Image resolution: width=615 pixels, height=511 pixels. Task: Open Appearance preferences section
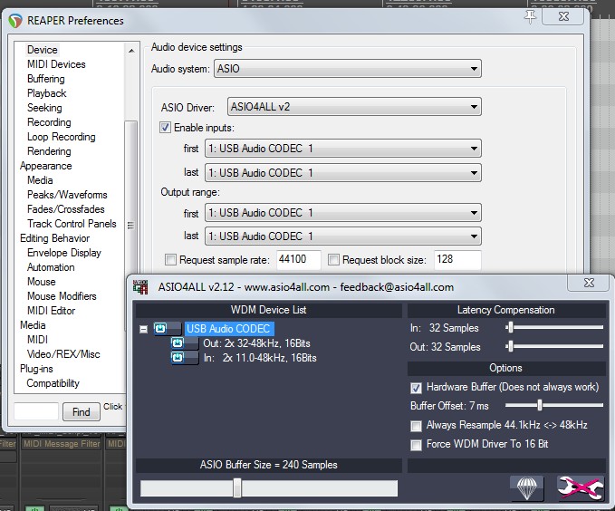pos(46,166)
